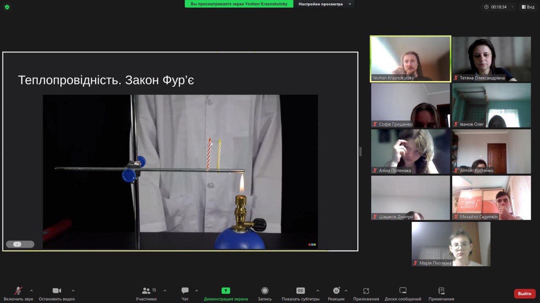Click muted mic icon beside Іванов Олег
This screenshot has width=540, height=303.
tap(456, 124)
